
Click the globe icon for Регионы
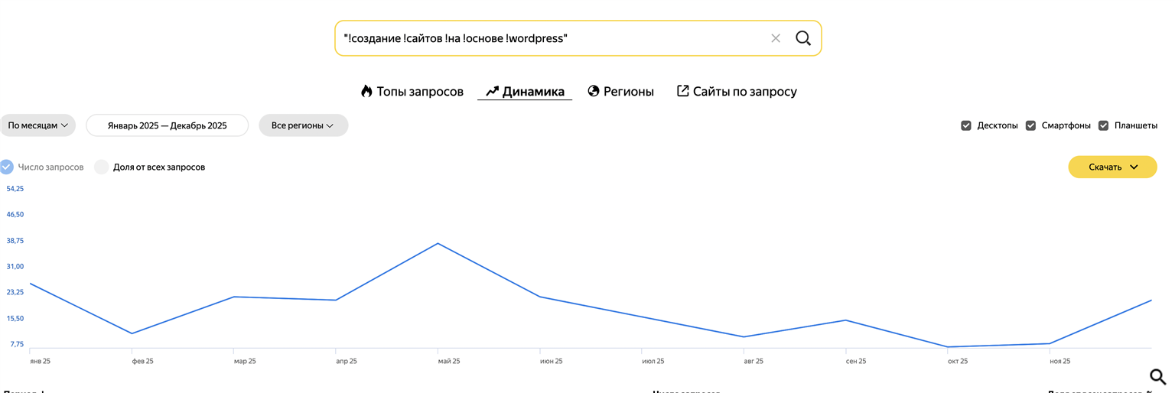594,91
